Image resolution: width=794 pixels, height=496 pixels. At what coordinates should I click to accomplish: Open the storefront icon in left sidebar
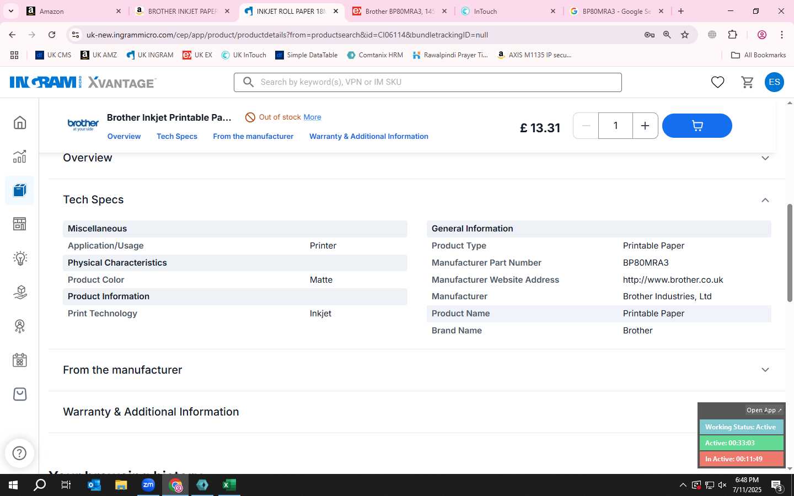tap(20, 224)
